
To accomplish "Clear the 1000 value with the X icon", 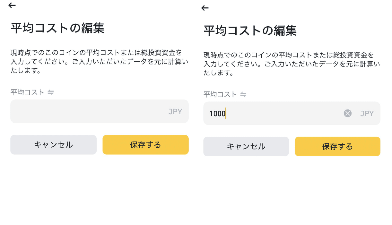I will tap(348, 113).
